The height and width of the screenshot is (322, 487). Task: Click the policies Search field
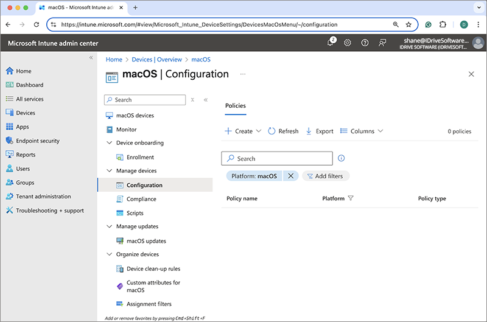tap(277, 158)
